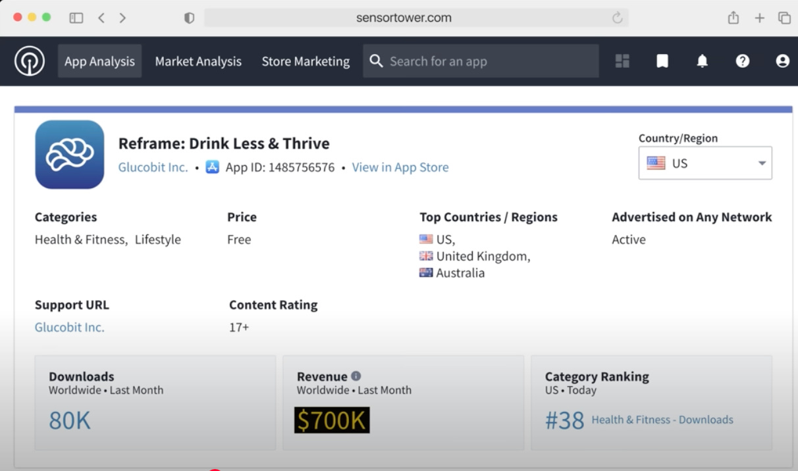Click the Reframe app brain icon

(x=70, y=155)
